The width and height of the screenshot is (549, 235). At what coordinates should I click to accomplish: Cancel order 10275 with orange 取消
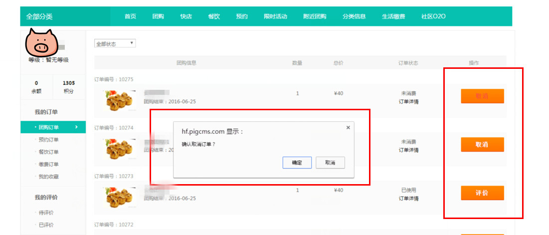482,96
